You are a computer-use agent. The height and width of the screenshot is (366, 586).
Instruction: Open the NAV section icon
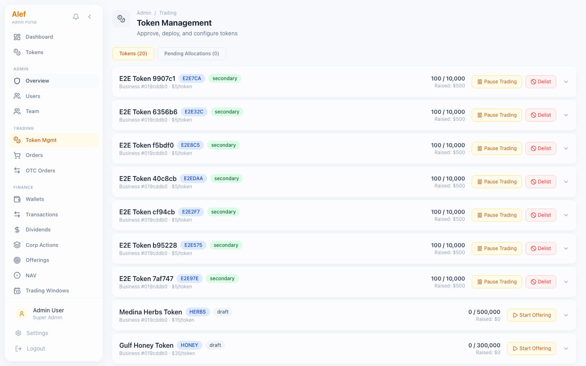tap(17, 275)
